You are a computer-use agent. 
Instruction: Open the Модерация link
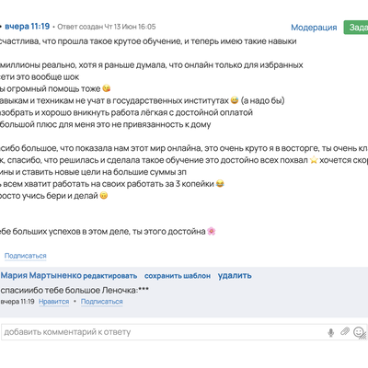click(x=314, y=28)
